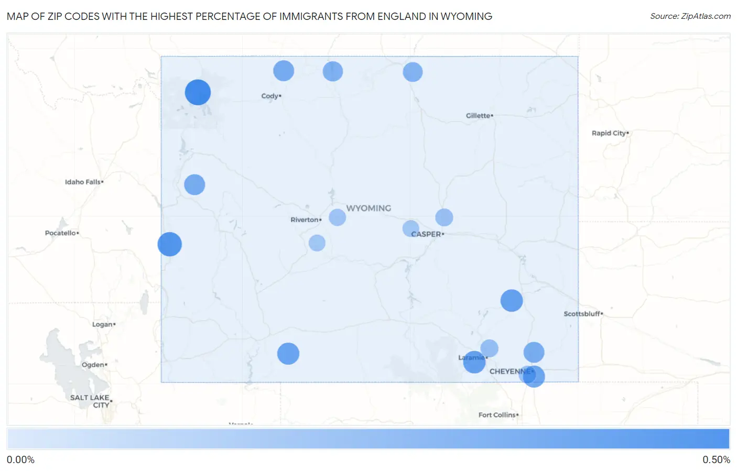Click the 0.50% legend maximum label
This screenshot has height=471, width=737.
click(x=716, y=459)
